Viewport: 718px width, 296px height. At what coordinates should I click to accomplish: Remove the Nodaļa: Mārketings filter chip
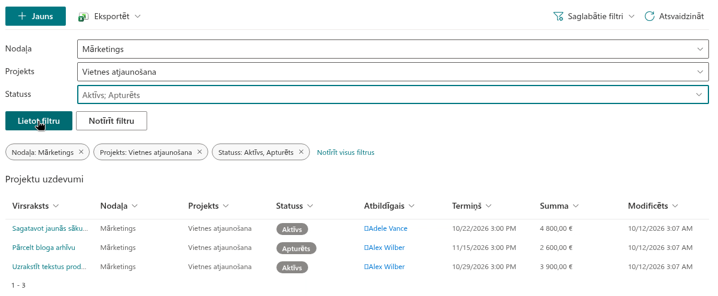[x=81, y=152]
